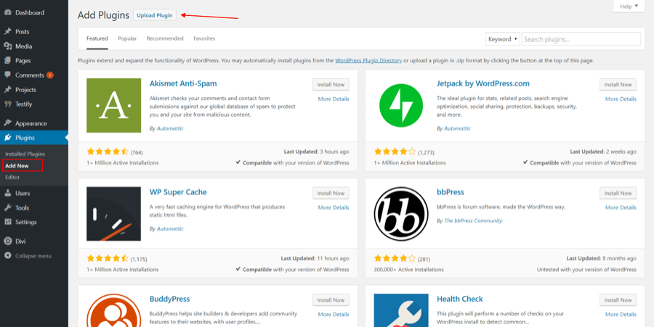Click the Akismet star rating (764)

[x=108, y=152]
